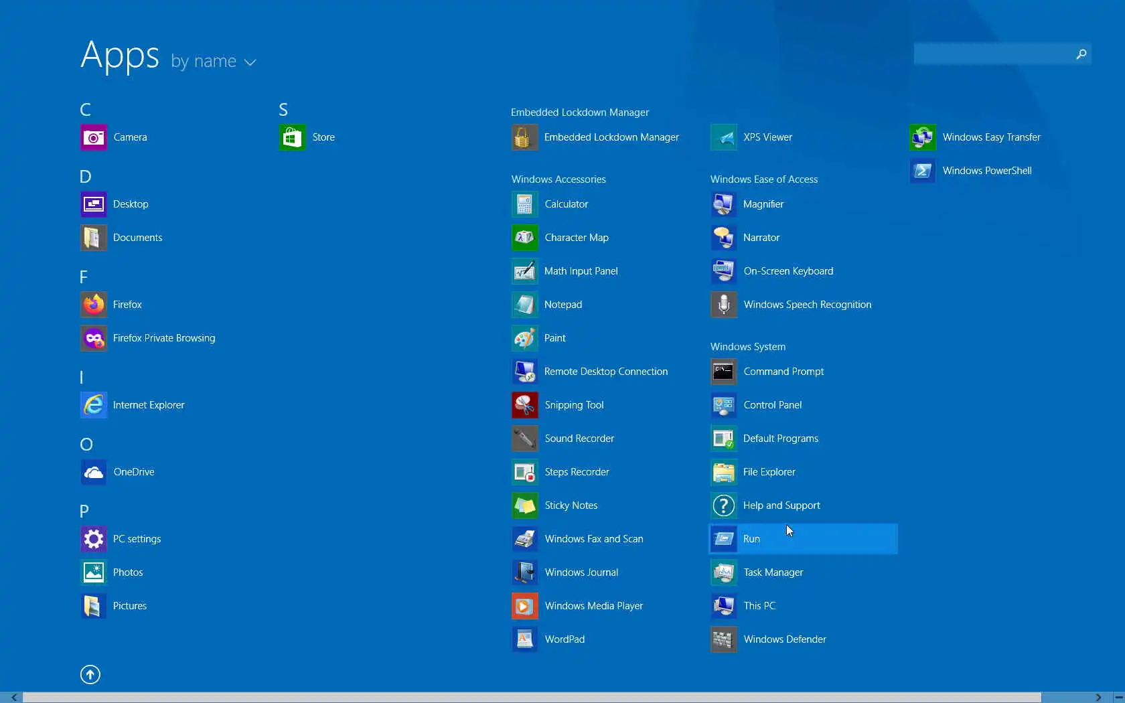Screen dimensions: 1125x703
Task: Select the letter P group header
Action: (x=84, y=512)
